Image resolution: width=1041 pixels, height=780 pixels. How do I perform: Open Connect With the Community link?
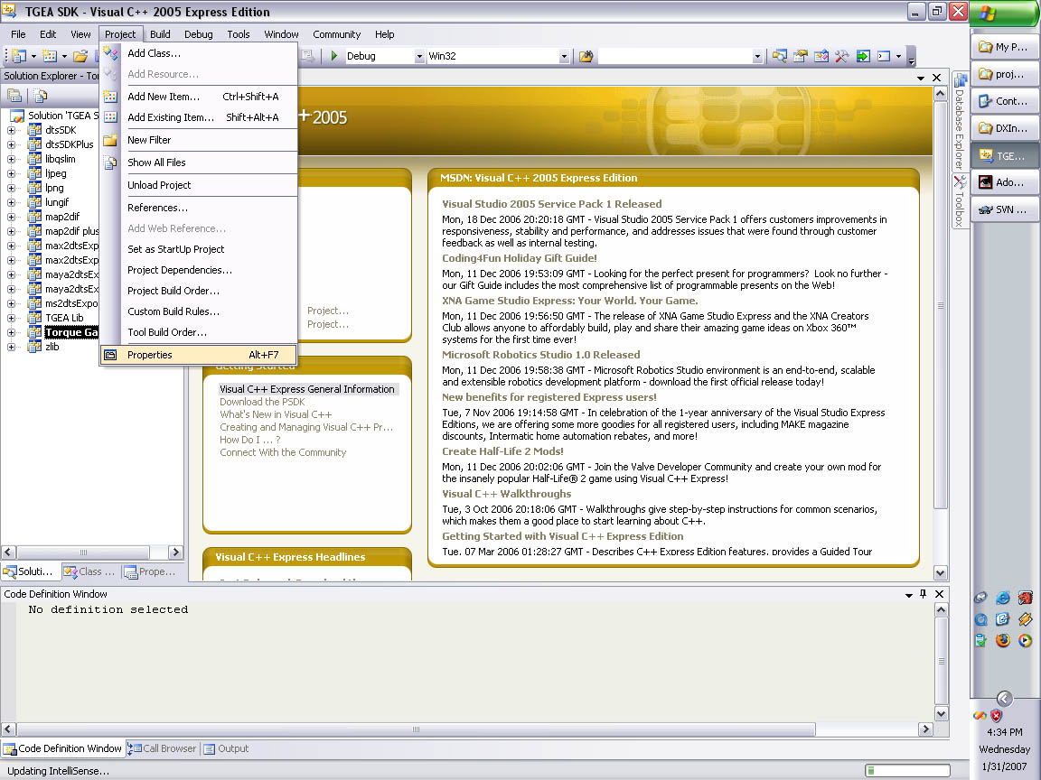[283, 452]
